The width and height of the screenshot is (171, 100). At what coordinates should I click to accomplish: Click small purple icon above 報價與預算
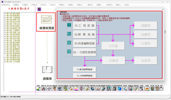(x=39, y=9)
